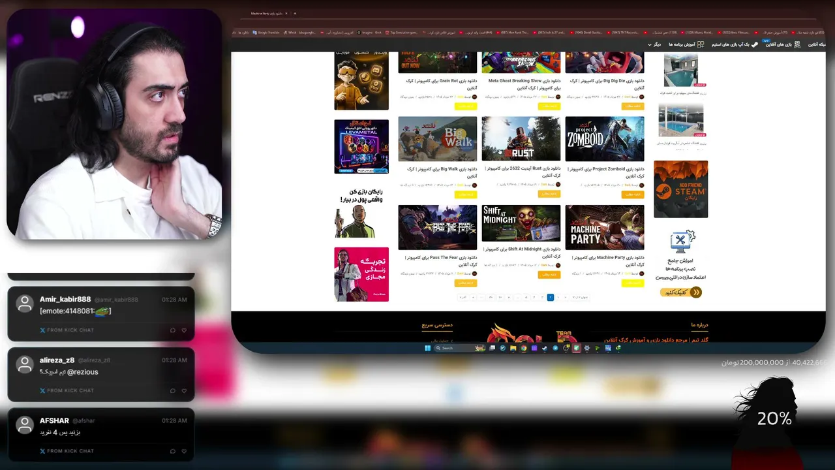Click the yellow کلیک کنید button
Screen dimensions: 835x470
(682, 292)
